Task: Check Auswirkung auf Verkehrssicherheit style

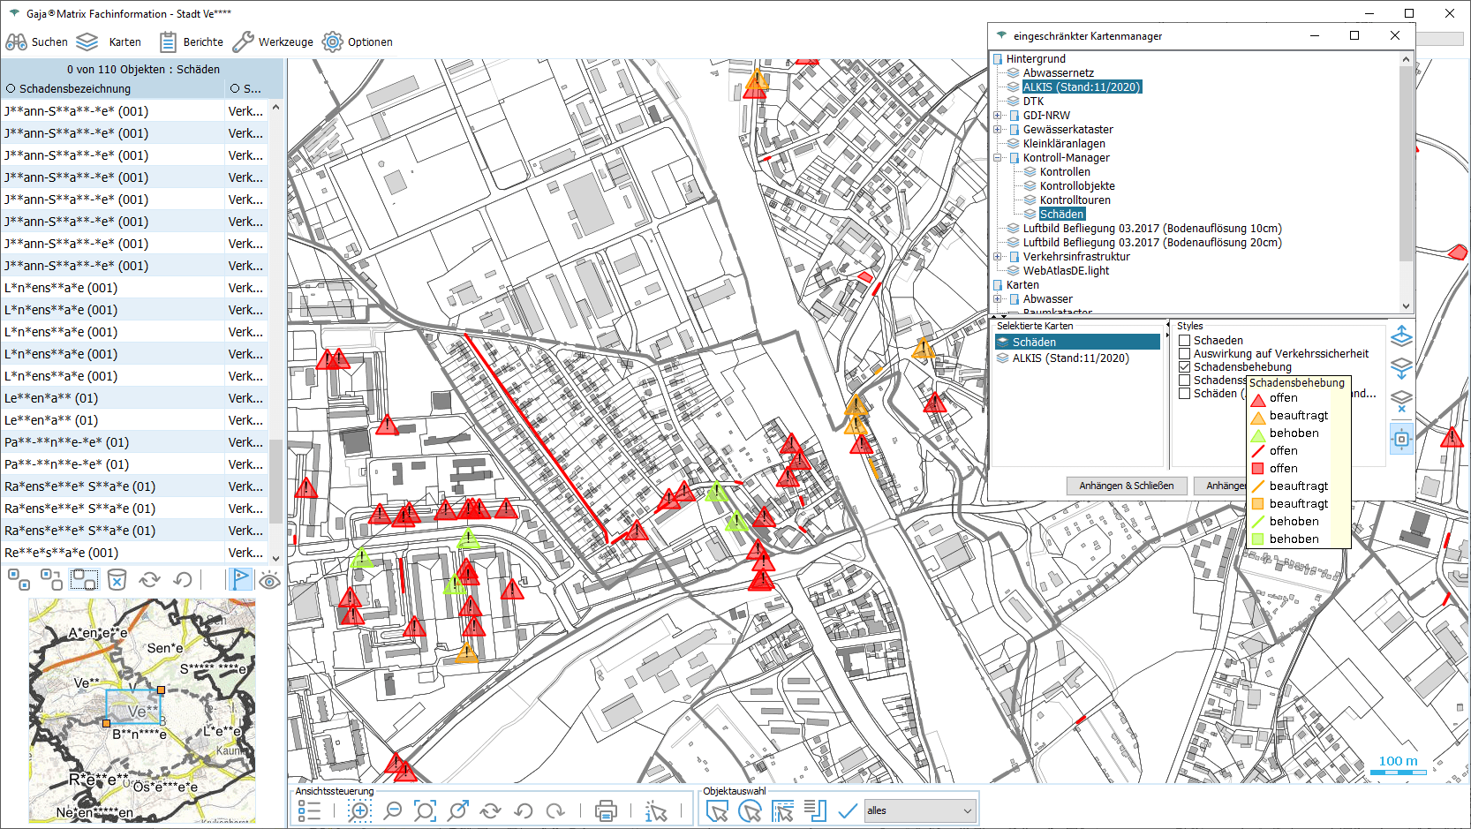Action: pos(1185,354)
